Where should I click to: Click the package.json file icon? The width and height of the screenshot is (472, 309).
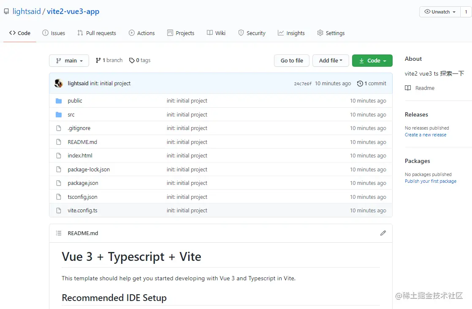point(59,183)
